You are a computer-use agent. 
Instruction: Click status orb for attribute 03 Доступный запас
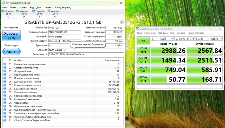tap(5, 71)
